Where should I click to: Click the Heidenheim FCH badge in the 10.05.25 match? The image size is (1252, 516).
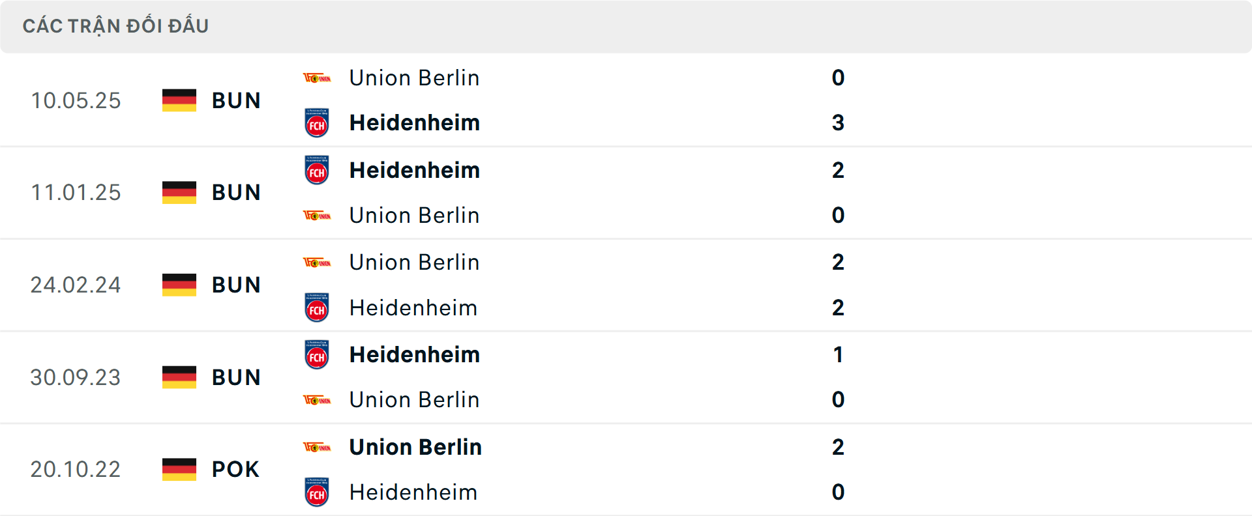coord(317,122)
